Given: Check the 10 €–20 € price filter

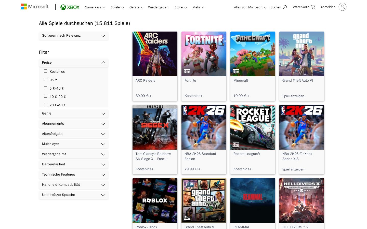Looking at the screenshot, I should click(46, 96).
